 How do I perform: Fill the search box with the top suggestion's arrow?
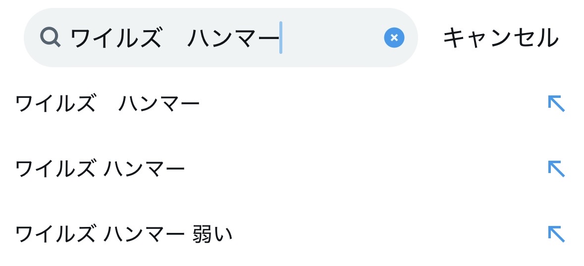click(x=556, y=103)
